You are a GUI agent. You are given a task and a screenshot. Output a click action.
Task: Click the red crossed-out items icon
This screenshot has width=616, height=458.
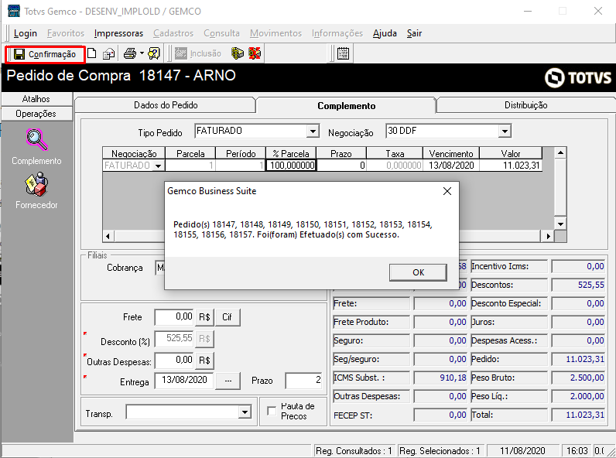(x=255, y=53)
